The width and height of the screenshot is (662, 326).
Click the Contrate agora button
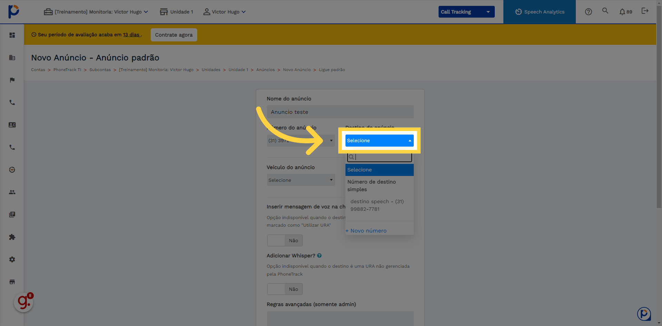coord(174,35)
